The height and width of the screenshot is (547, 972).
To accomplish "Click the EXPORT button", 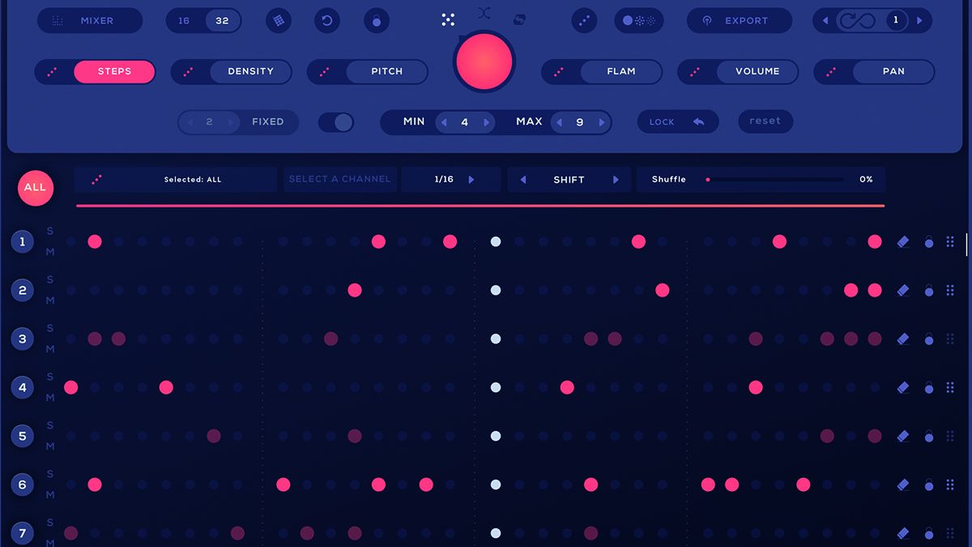I will pyautogui.click(x=740, y=21).
